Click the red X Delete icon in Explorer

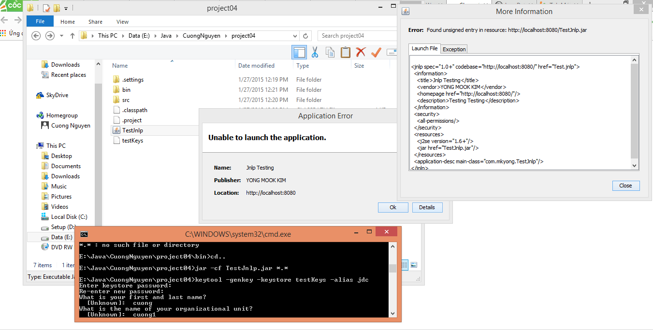361,52
